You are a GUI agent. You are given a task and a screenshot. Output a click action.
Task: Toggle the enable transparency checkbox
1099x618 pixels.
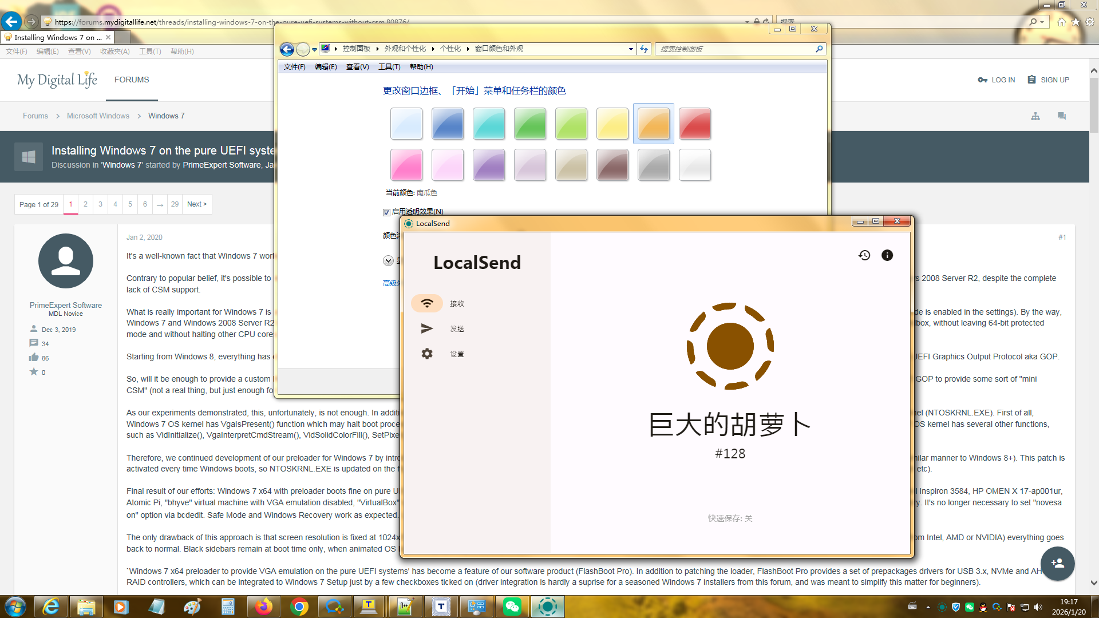[x=386, y=212]
